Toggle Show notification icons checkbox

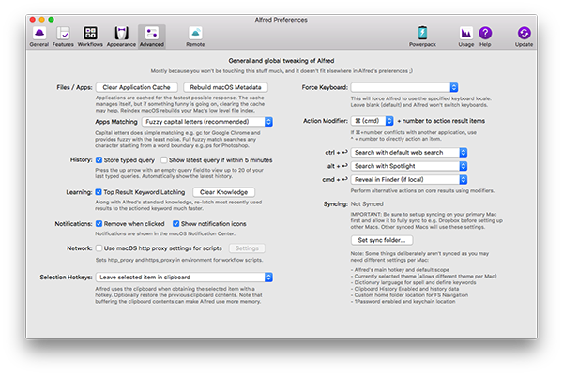coord(176,223)
